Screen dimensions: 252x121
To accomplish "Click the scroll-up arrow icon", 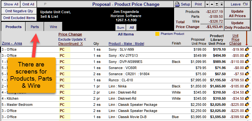I will [212, 5].
